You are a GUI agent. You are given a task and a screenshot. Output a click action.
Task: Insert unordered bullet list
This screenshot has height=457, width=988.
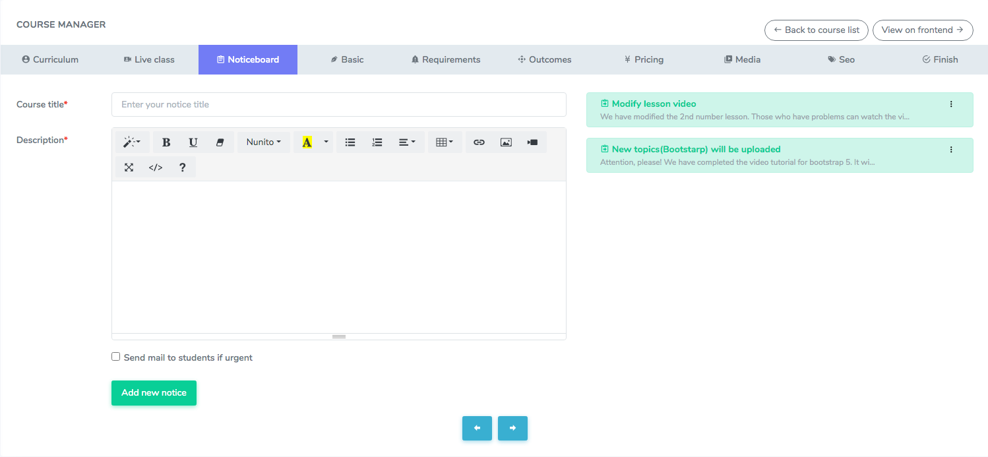click(x=350, y=142)
